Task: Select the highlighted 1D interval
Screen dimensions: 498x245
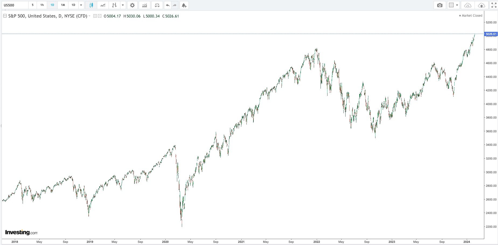Action: tap(52, 5)
